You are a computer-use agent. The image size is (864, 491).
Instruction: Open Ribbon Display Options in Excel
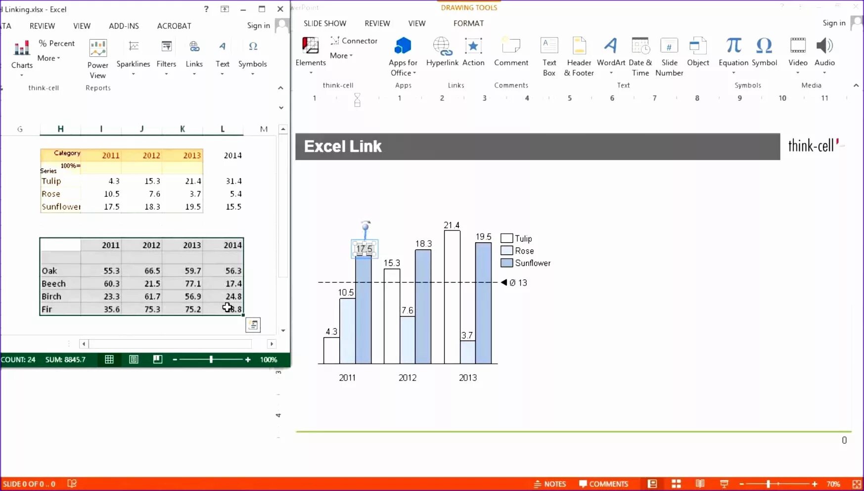point(225,9)
